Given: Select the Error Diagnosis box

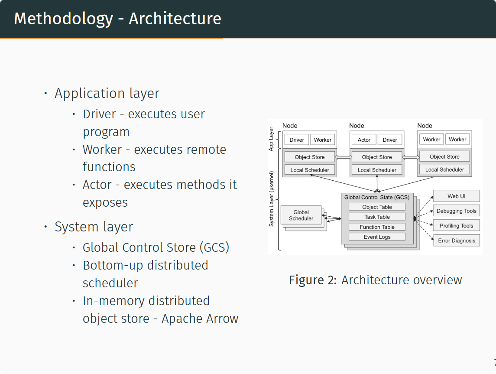Looking at the screenshot, I should [456, 240].
